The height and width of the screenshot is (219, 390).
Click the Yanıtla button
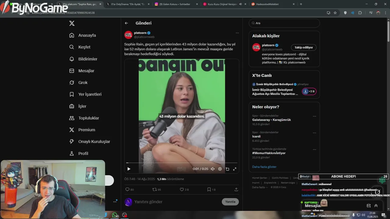230,202
